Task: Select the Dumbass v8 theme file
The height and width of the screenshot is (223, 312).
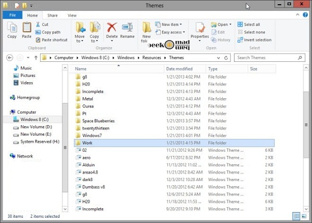Action: click(x=174, y=187)
